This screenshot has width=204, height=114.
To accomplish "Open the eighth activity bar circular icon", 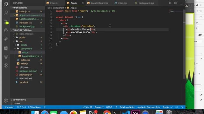I will [x=6, y=66].
